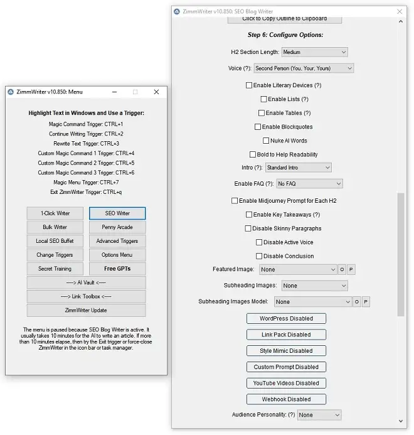Click the O button beside Subheading Images Model

click(357, 301)
